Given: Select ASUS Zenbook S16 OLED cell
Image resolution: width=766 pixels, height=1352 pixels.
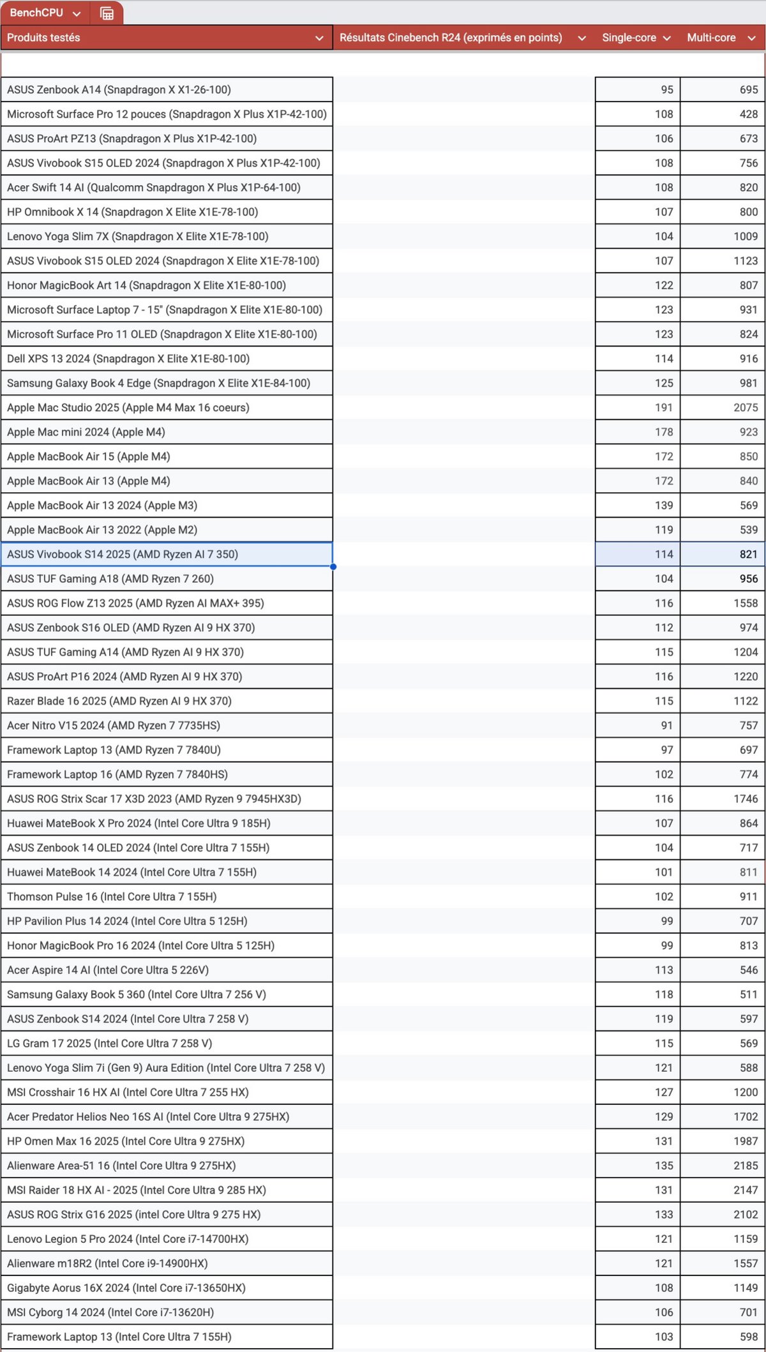Looking at the screenshot, I should 167,627.
